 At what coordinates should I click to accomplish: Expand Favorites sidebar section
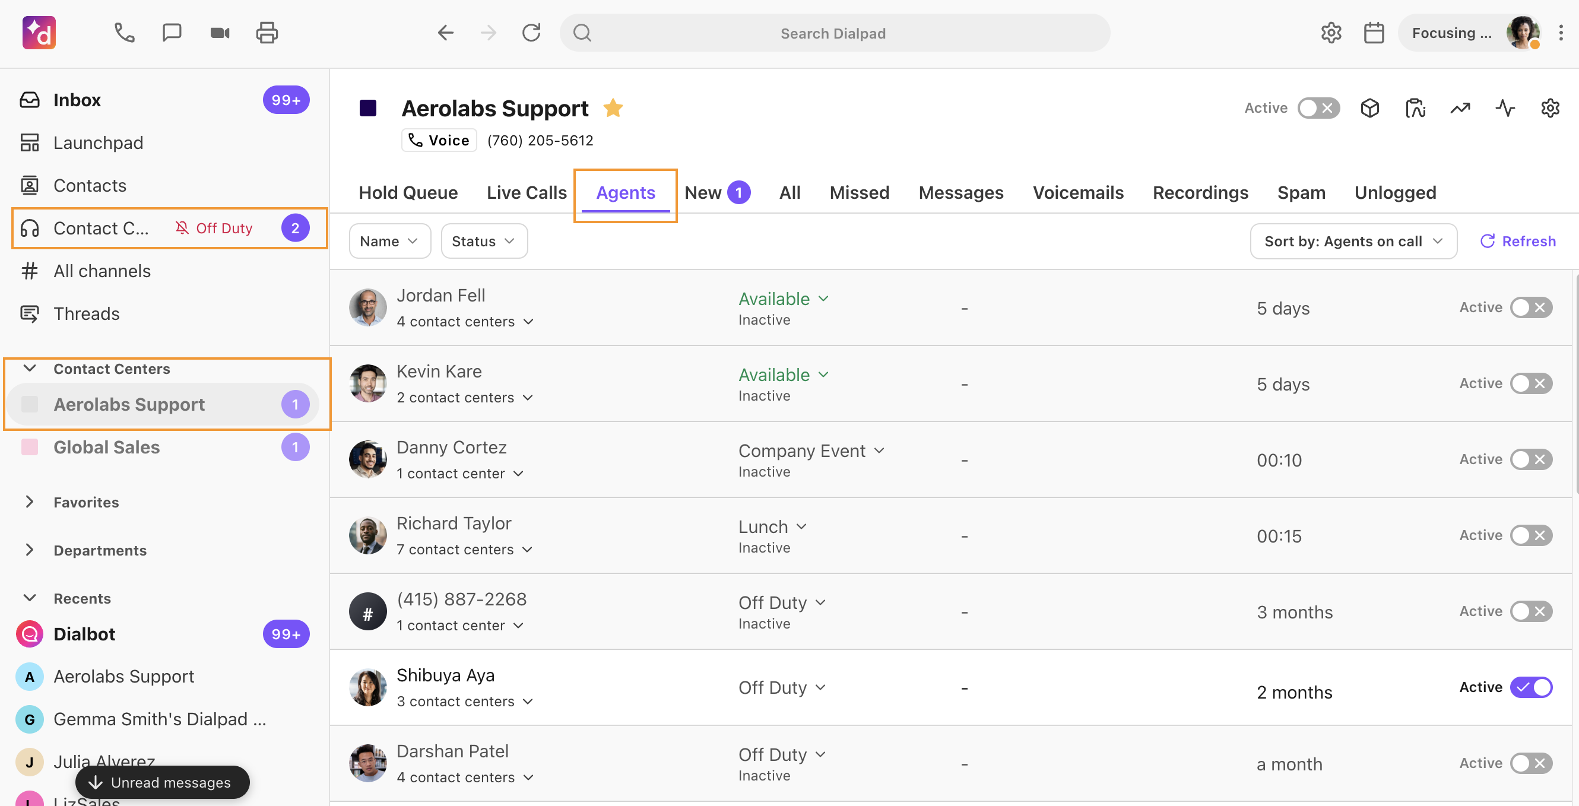point(30,502)
